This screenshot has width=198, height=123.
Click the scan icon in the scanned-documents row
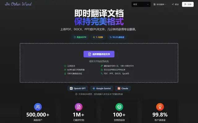click(x=65, y=70)
